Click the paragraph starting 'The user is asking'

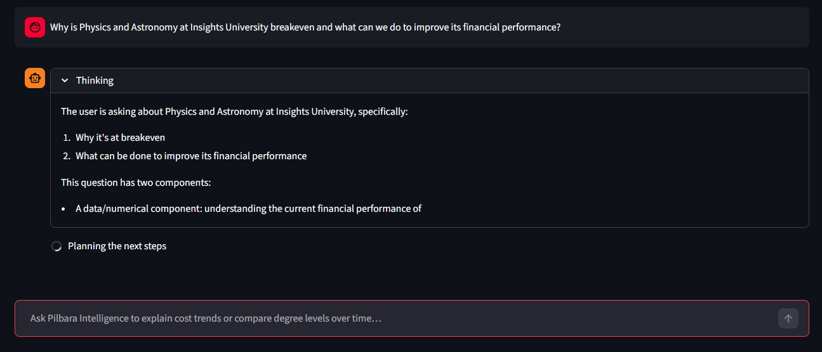pos(234,112)
